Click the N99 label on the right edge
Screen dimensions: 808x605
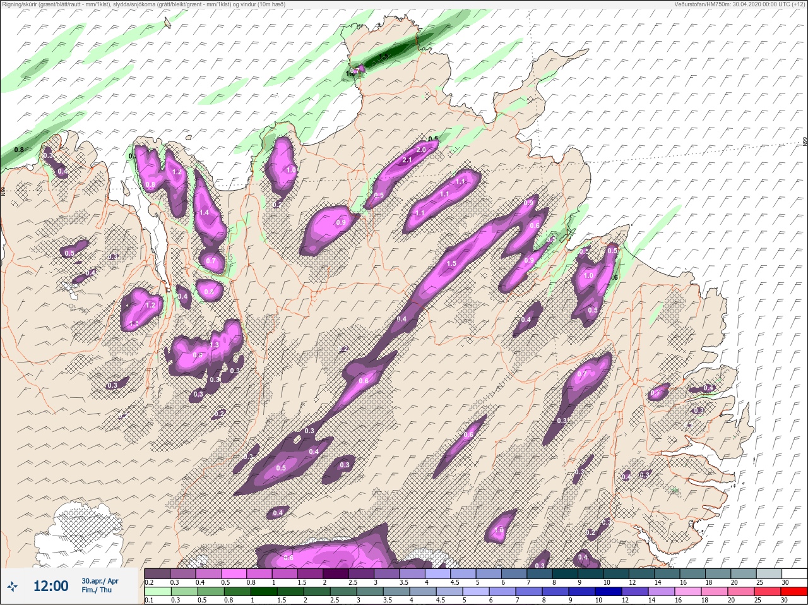tap(805, 143)
